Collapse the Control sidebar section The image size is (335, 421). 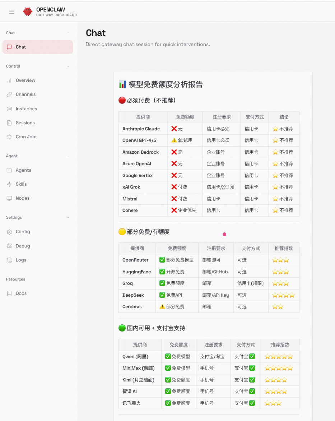click(x=68, y=66)
